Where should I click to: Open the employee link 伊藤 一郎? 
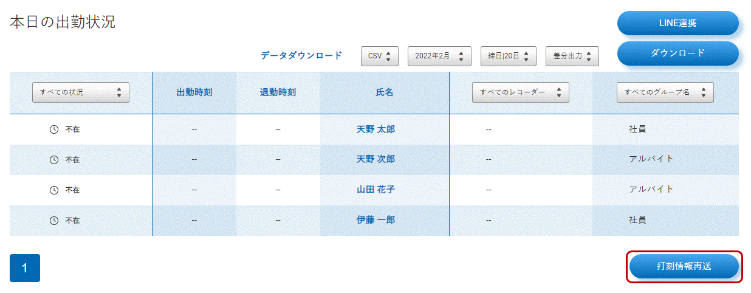tap(375, 220)
